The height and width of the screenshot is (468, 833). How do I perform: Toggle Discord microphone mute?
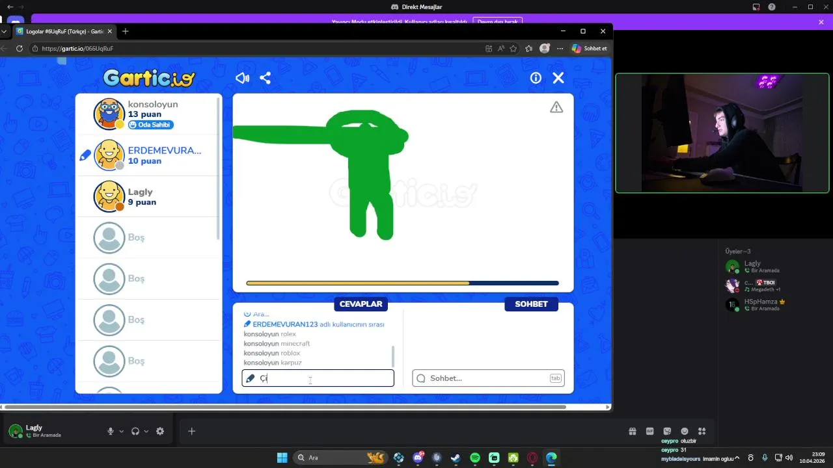click(111, 431)
